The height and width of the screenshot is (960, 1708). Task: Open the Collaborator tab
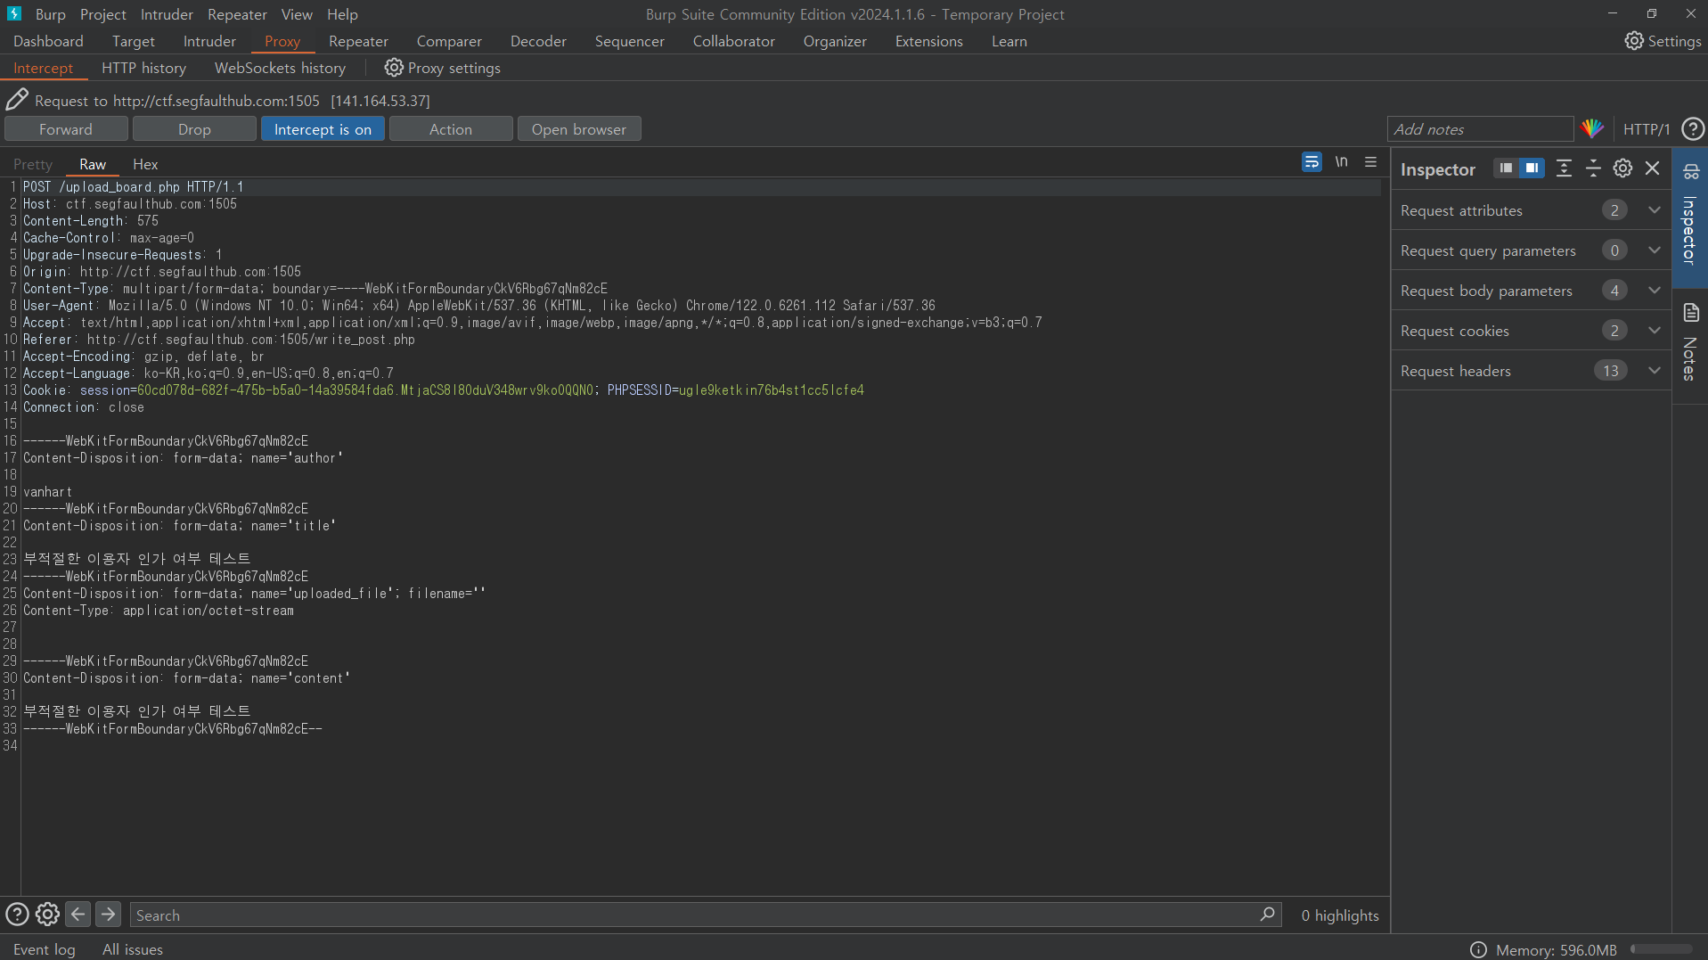[734, 41]
